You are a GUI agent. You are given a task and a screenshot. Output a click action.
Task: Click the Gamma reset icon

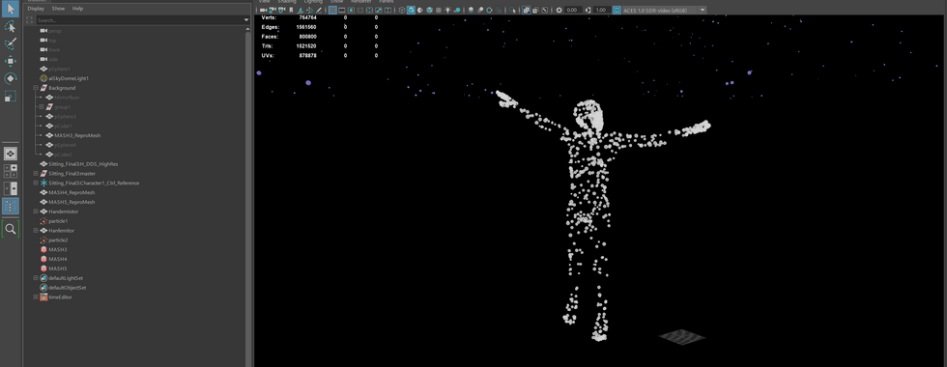coord(588,11)
